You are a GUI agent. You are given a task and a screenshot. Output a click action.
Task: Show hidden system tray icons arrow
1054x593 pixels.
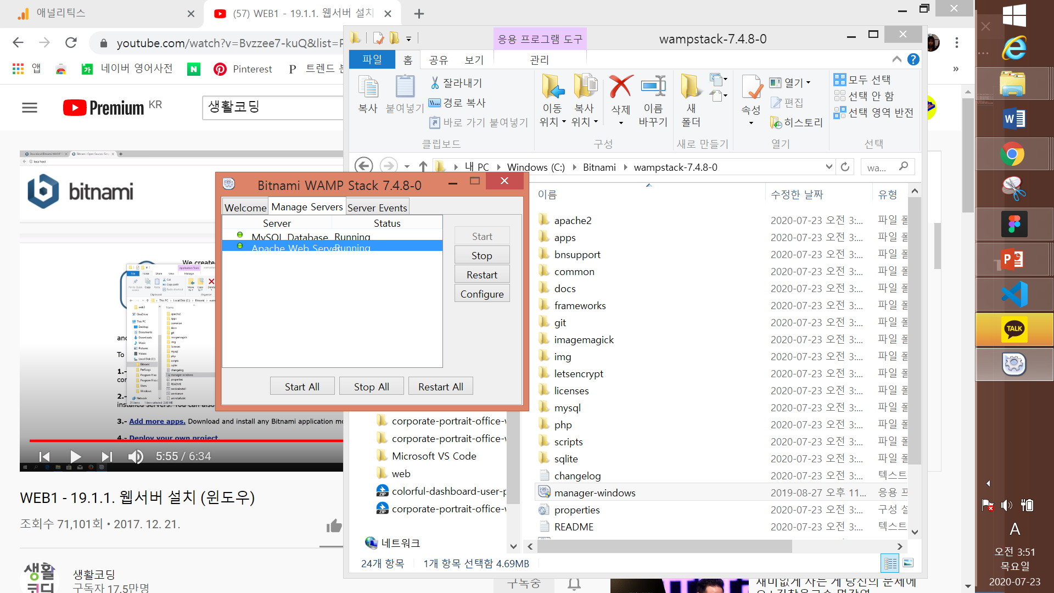988,484
